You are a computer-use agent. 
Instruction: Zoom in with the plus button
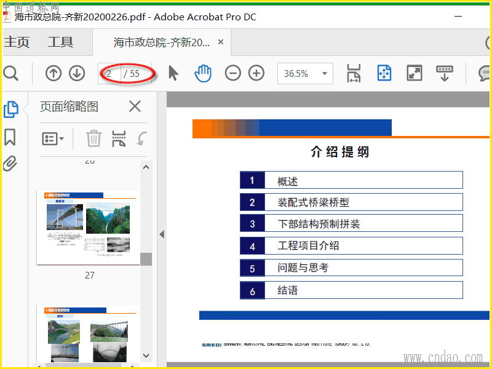tap(256, 73)
